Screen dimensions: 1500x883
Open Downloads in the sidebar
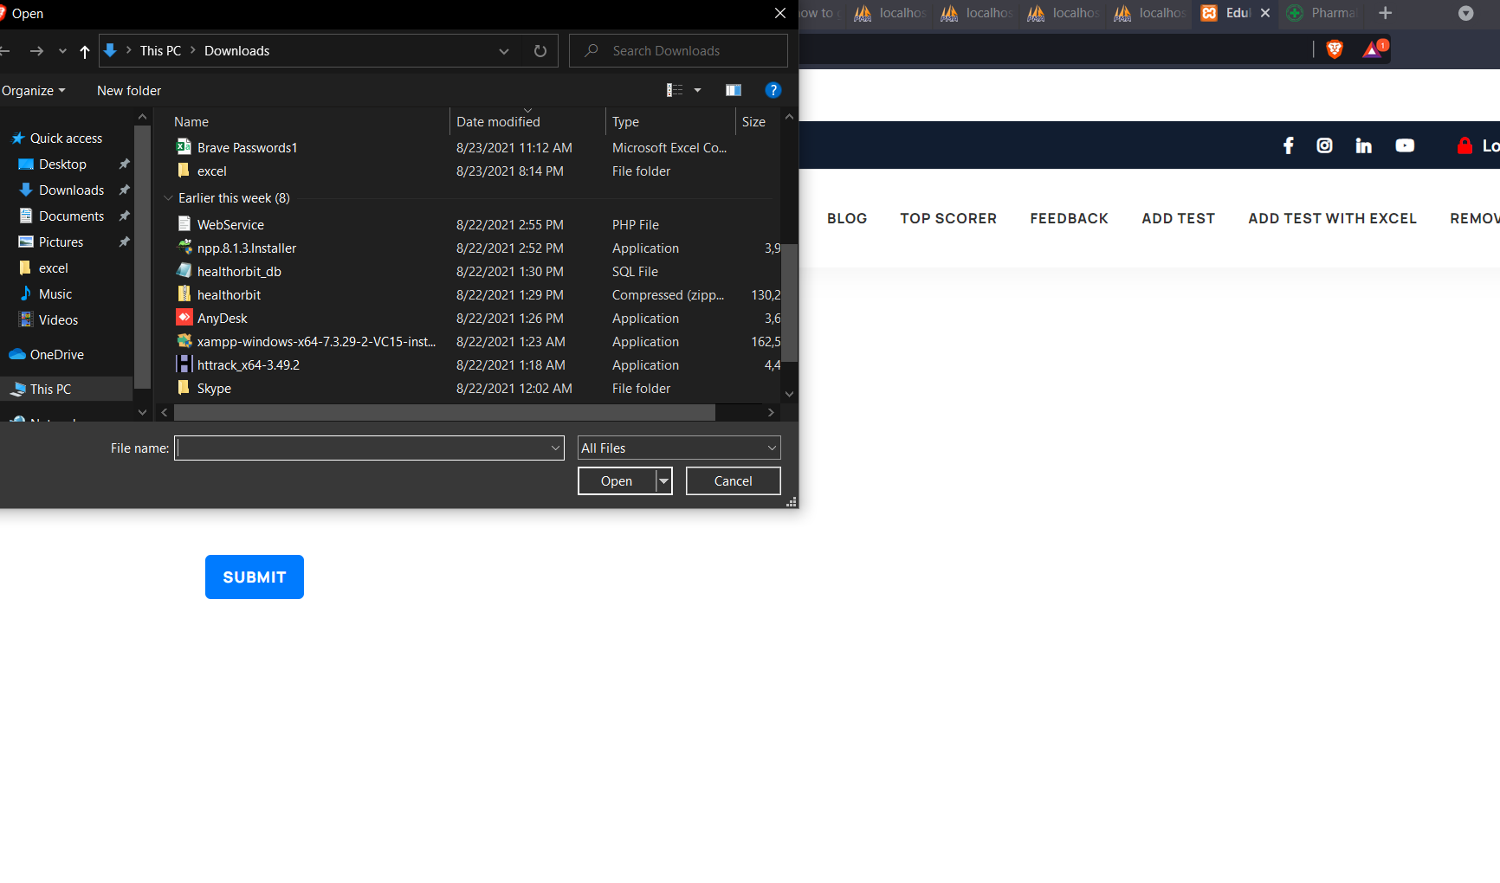(71, 190)
